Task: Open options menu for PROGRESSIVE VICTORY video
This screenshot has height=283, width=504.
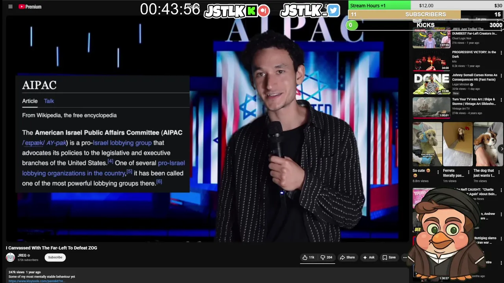Action: [501, 53]
